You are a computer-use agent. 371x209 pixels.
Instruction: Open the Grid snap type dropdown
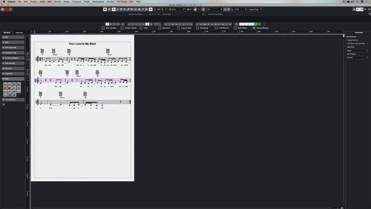tap(177, 9)
